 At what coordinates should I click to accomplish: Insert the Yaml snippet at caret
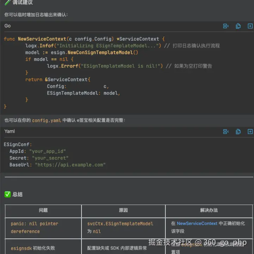point(226,131)
